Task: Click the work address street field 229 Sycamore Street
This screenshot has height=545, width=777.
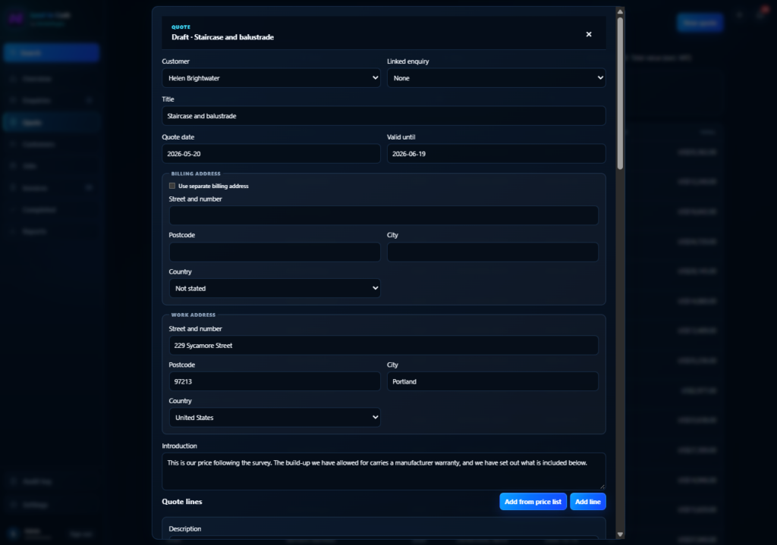Action: 383,345
